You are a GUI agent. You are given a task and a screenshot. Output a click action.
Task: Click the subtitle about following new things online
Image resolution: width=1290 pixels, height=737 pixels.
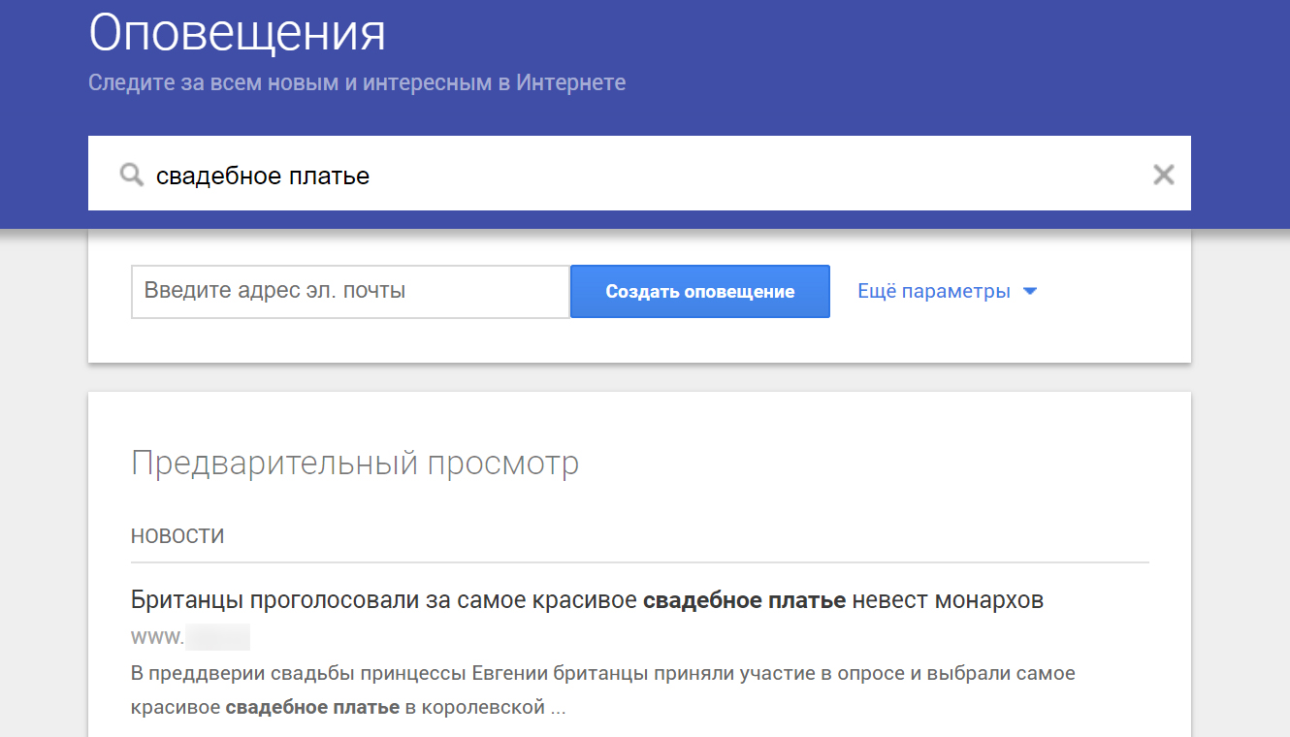356,82
